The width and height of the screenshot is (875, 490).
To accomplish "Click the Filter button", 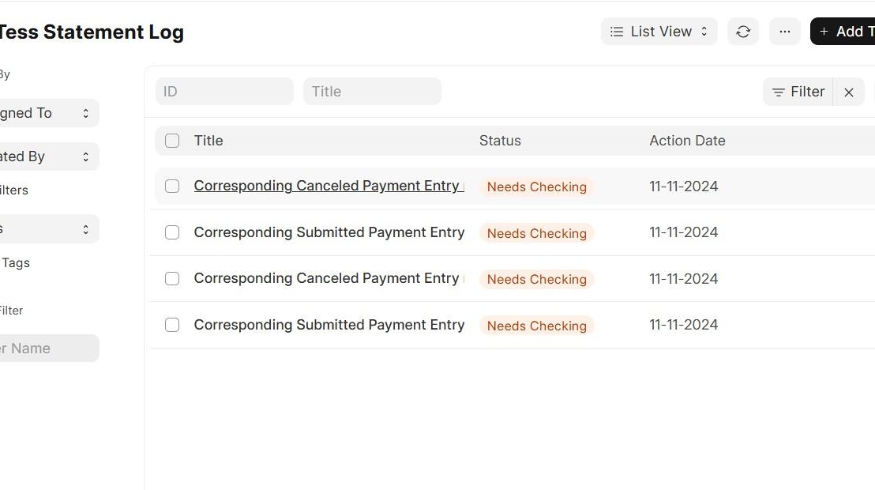I will (798, 92).
